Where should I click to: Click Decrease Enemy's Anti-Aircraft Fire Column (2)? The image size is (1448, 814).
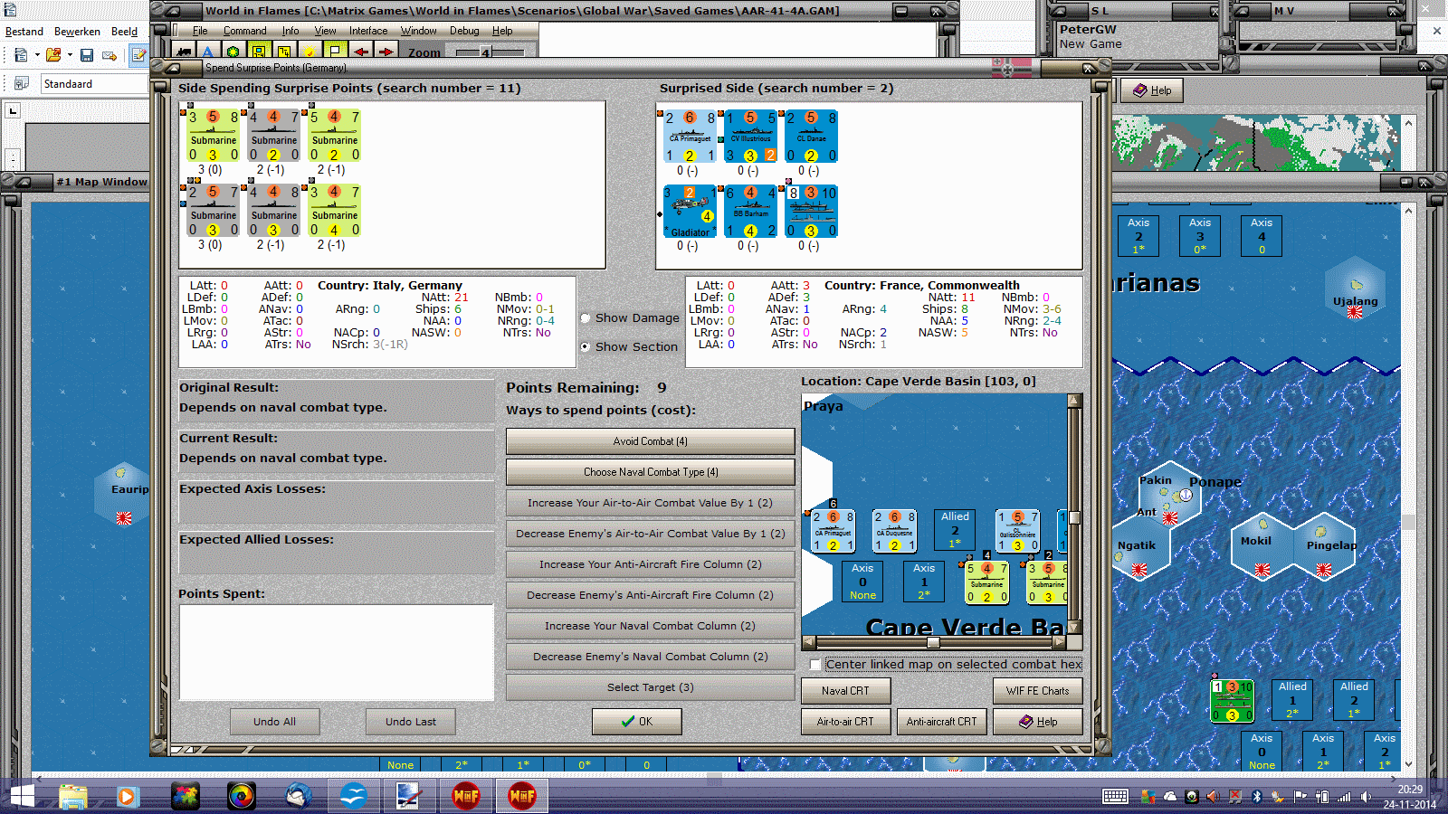pos(650,595)
